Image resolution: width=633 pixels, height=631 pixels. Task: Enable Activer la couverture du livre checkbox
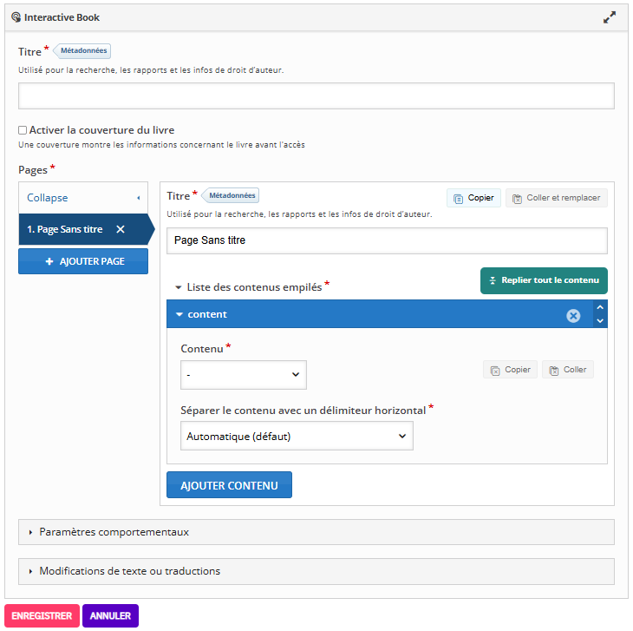pos(23,130)
